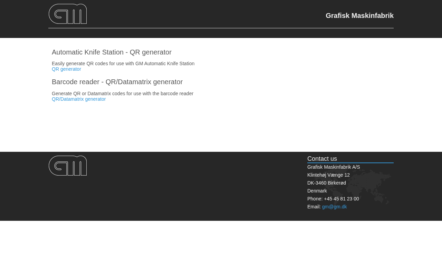
Task: Click the text DK-3460 Birkerød
Action: 327,183
